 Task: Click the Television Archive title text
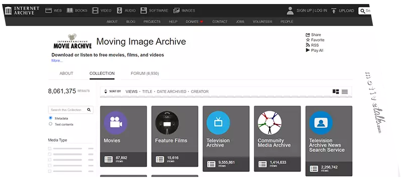point(218,143)
